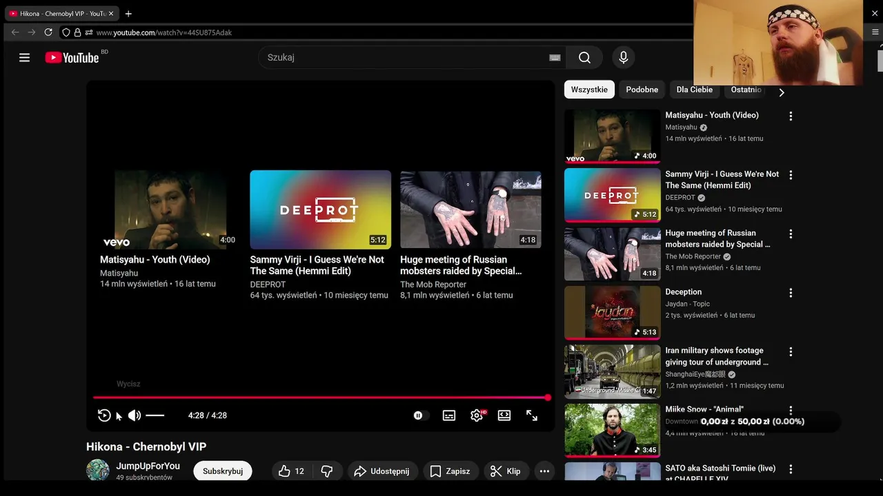Click the search magnifier button
This screenshot has height=496, width=883.
584,58
